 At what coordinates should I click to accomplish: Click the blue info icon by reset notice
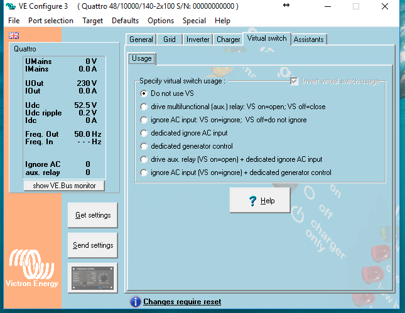[136, 302]
